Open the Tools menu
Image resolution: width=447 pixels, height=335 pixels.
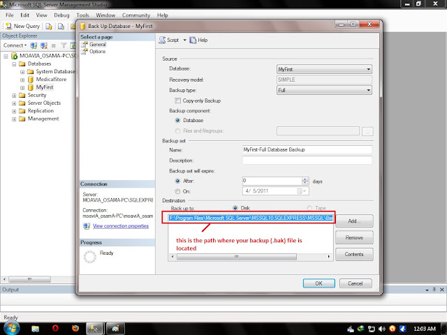[82, 15]
